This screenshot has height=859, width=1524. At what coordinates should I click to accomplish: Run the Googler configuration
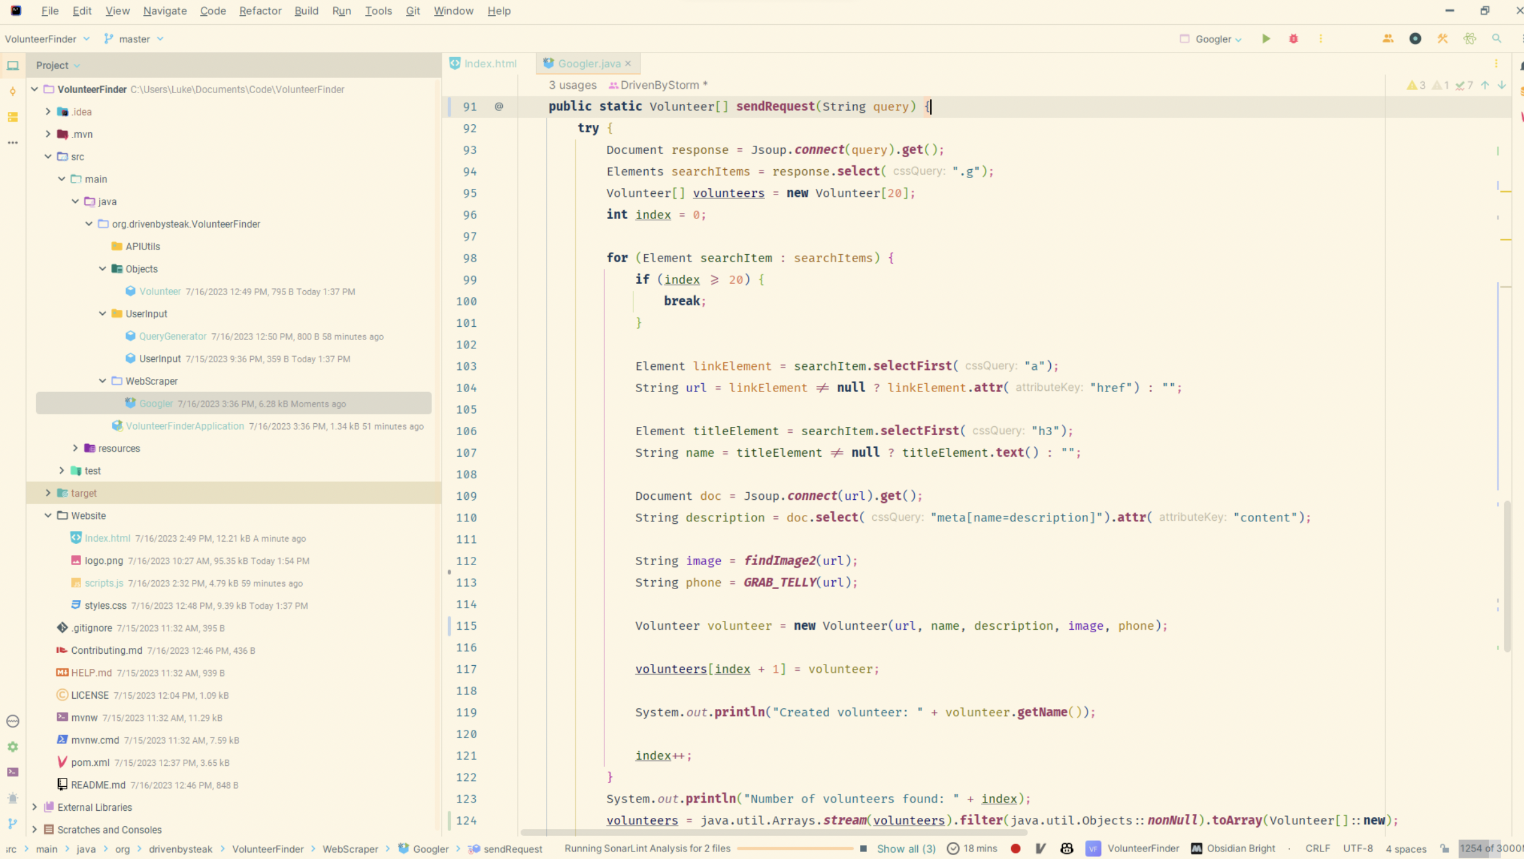click(x=1266, y=39)
